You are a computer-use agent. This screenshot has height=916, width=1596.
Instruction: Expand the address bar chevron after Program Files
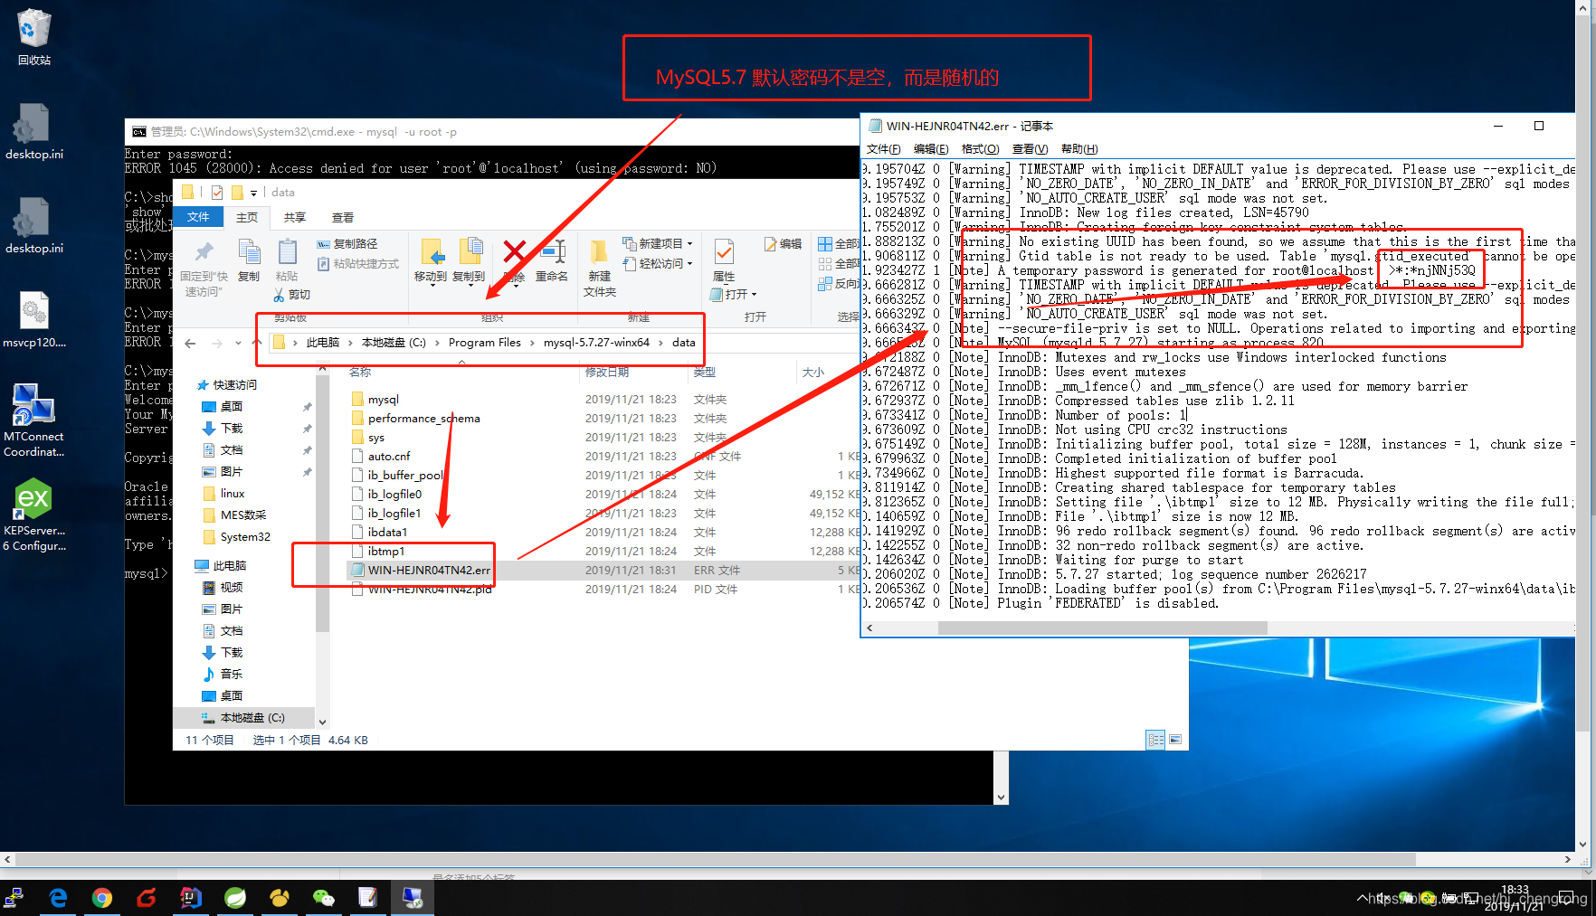(532, 343)
